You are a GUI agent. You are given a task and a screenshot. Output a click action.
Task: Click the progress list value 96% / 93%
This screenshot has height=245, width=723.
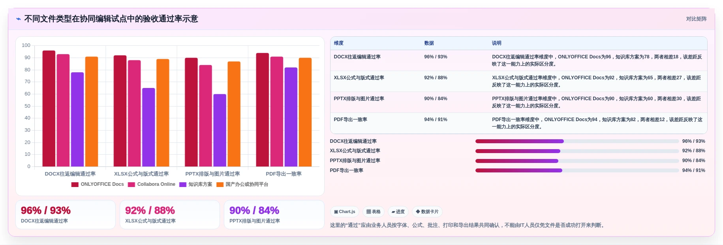[694, 141]
